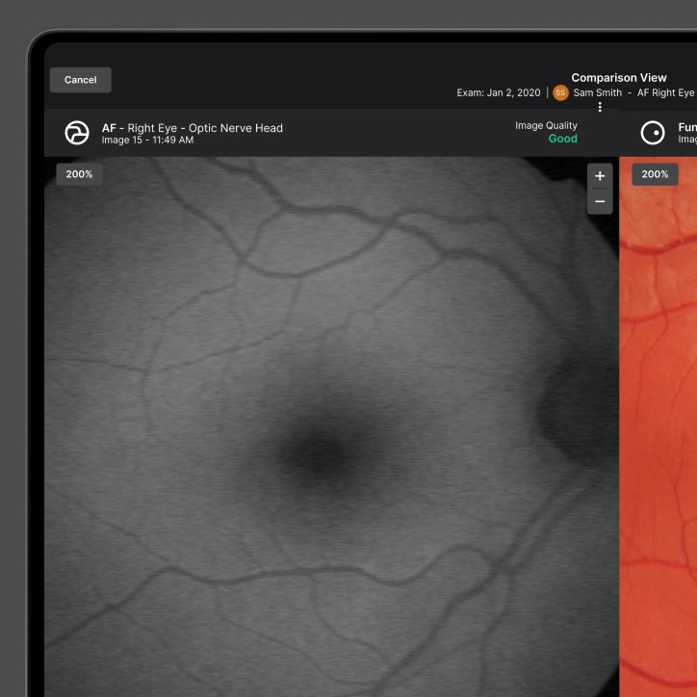This screenshot has height=697, width=697.
Task: Click 'Image 15 - 11:49 AM' subtitle
Action: pos(147,140)
